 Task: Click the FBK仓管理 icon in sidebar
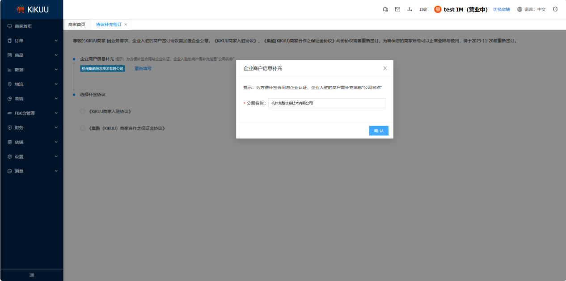(x=10, y=113)
